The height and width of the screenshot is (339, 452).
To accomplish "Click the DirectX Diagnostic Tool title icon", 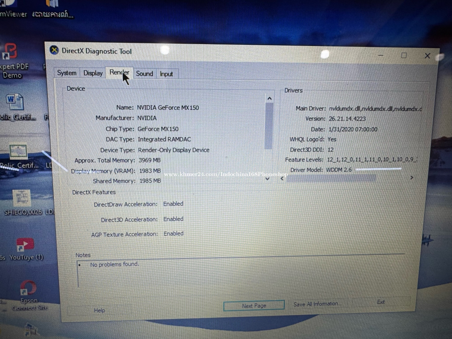I will point(54,50).
